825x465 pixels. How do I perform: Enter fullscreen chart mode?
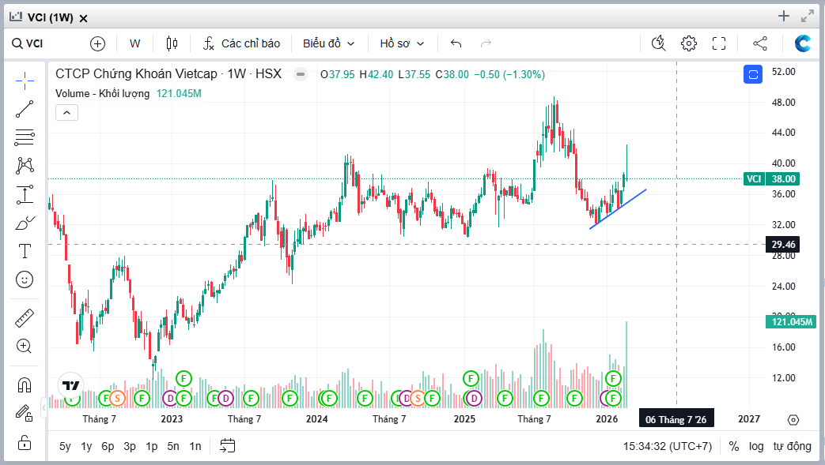pyautogui.click(x=719, y=43)
